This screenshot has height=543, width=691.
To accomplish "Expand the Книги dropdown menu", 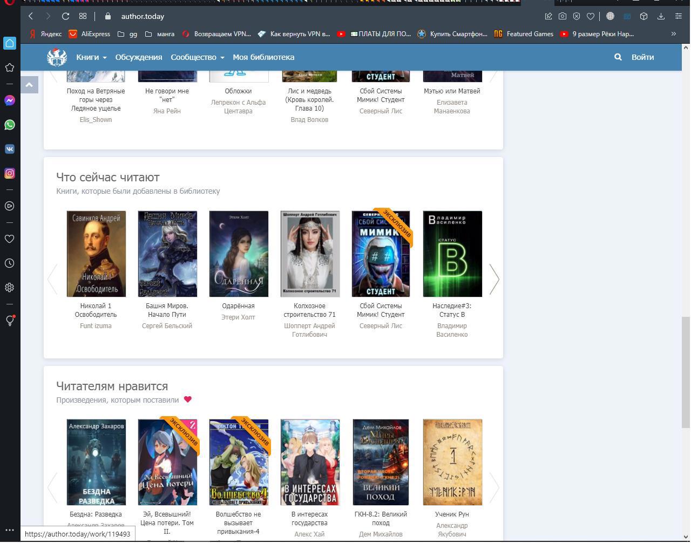I will click(91, 57).
